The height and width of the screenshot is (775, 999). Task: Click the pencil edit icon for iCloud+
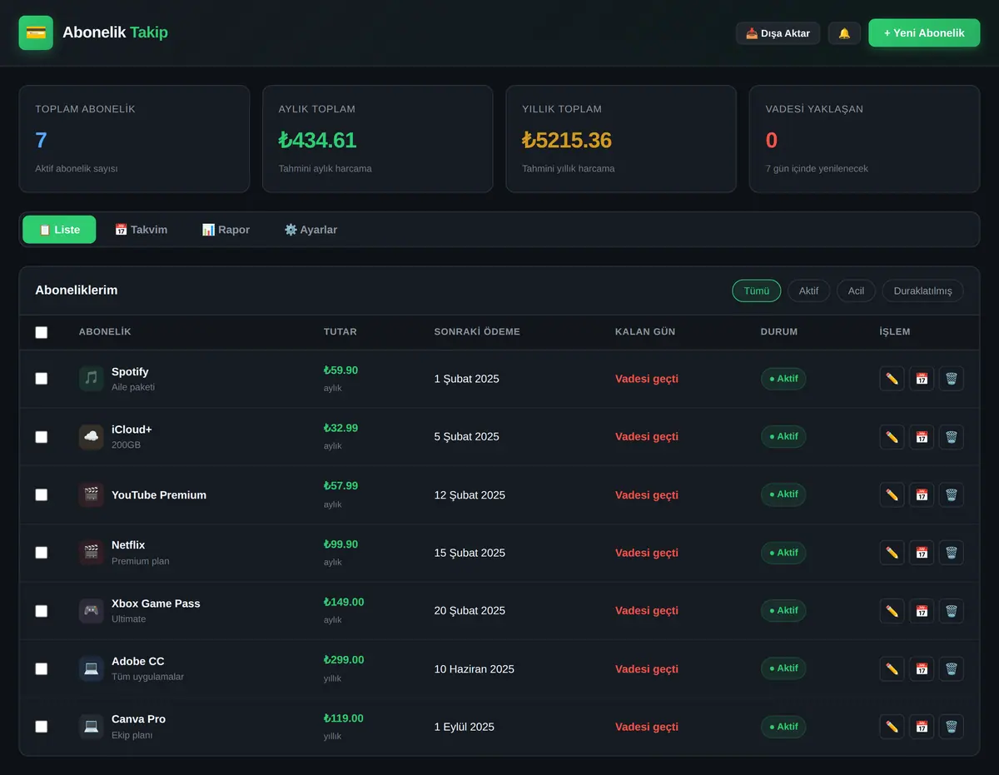tap(892, 437)
